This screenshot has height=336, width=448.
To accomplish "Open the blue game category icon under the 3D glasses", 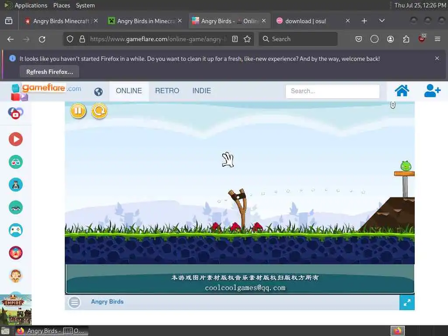I will pyautogui.click(x=16, y=185).
